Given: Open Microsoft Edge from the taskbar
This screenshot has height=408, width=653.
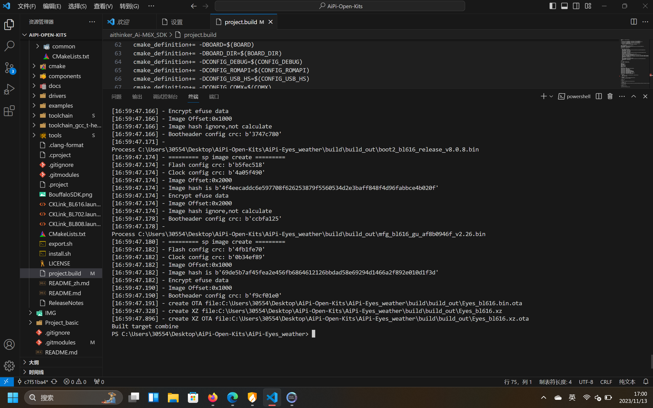Looking at the screenshot, I should [233, 397].
